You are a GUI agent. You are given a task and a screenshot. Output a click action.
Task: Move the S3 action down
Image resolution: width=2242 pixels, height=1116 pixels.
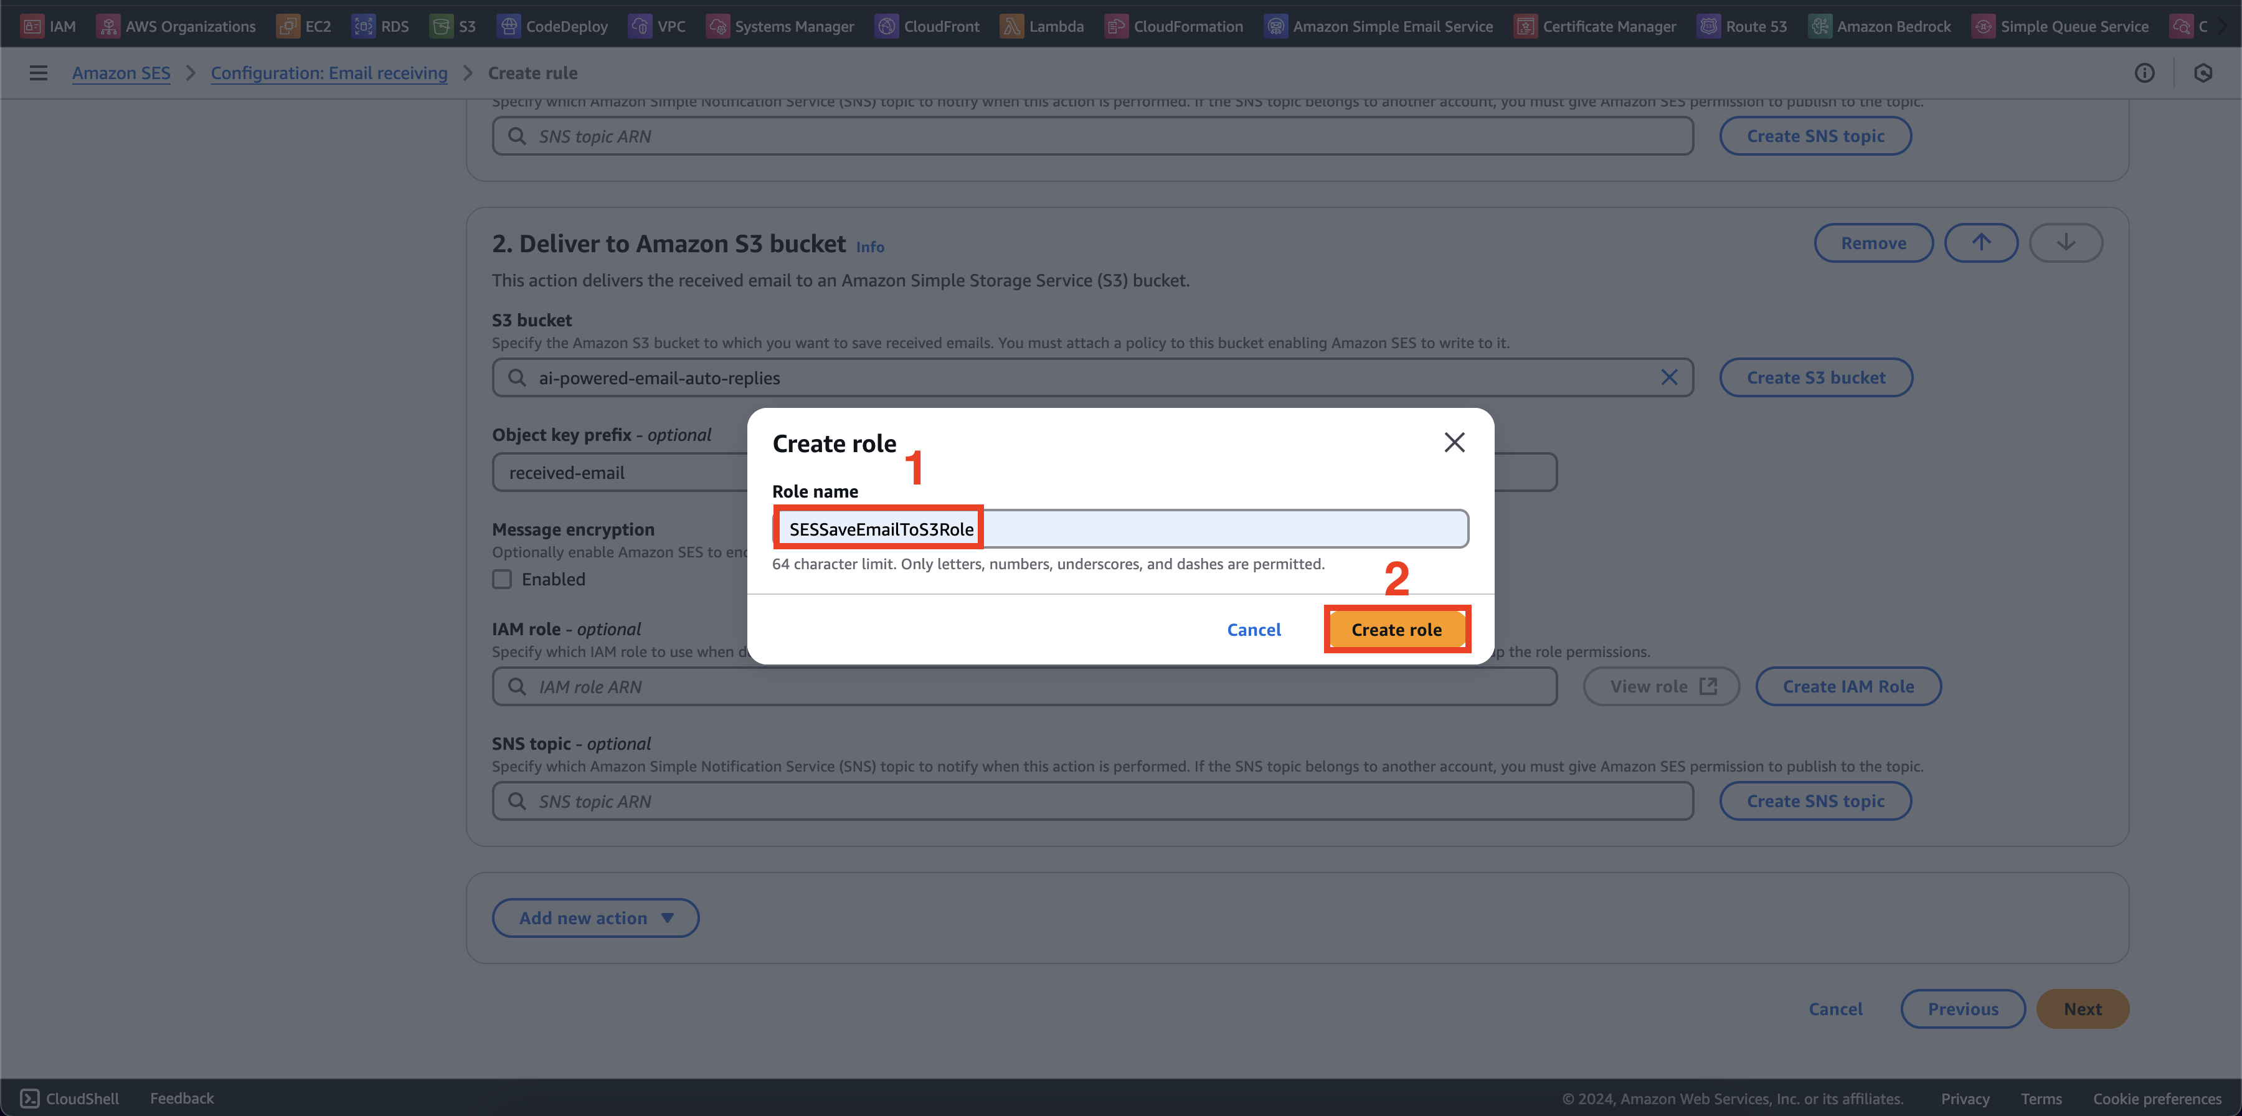point(2066,243)
